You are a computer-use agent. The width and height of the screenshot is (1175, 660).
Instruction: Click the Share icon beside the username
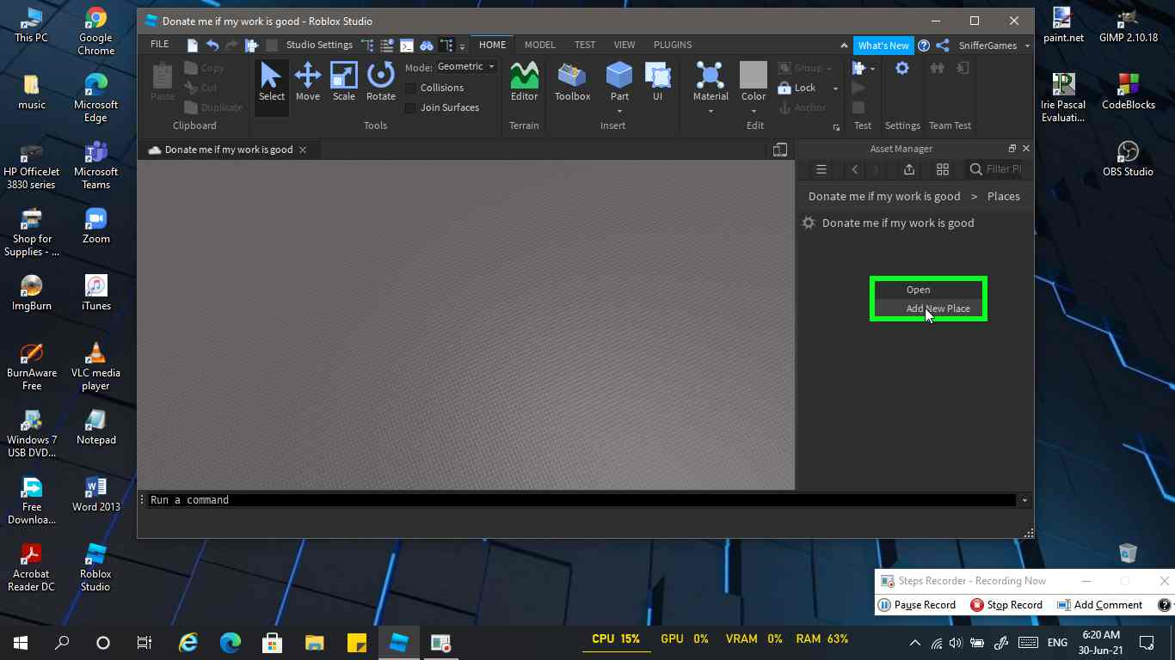(943, 46)
